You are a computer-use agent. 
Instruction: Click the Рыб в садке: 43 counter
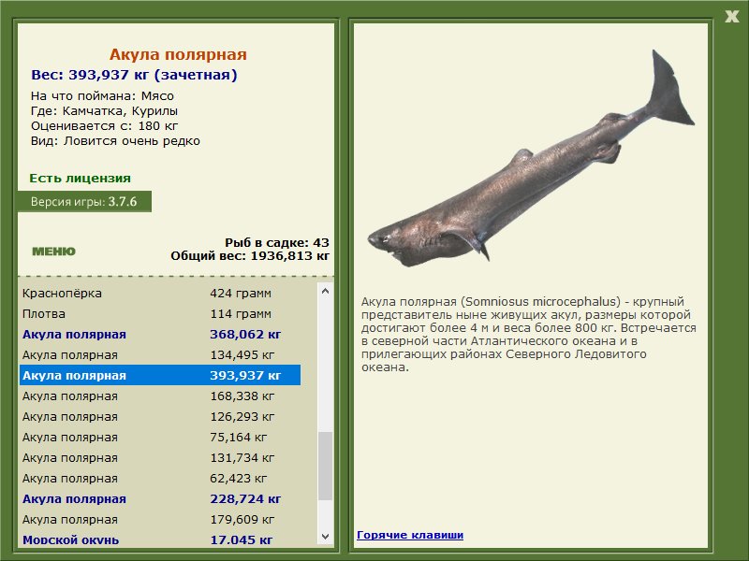277,242
